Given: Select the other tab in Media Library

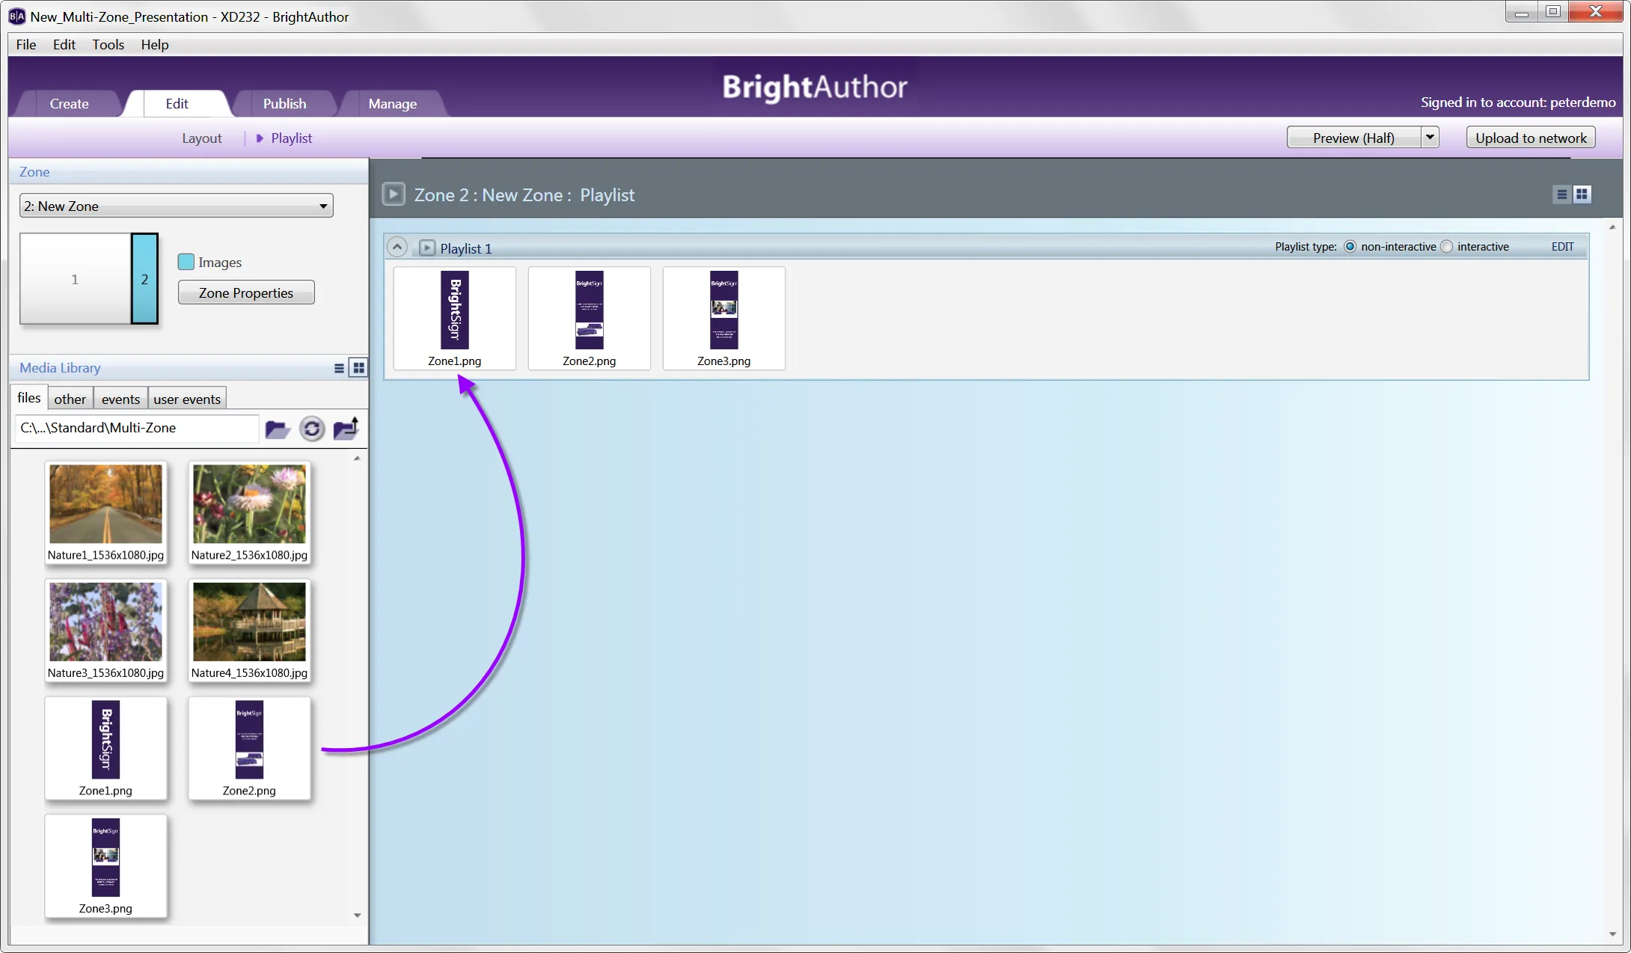Looking at the screenshot, I should click(x=70, y=399).
